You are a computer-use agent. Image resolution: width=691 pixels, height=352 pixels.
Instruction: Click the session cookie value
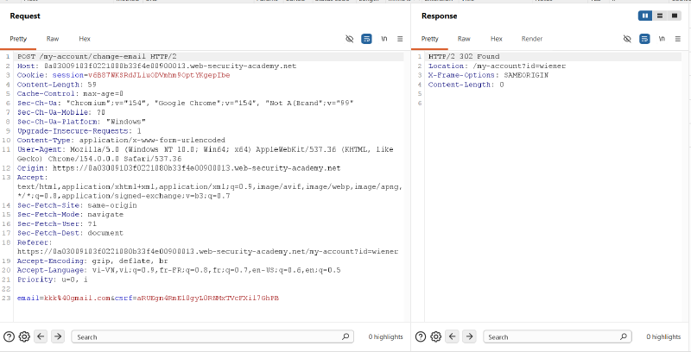(159, 75)
